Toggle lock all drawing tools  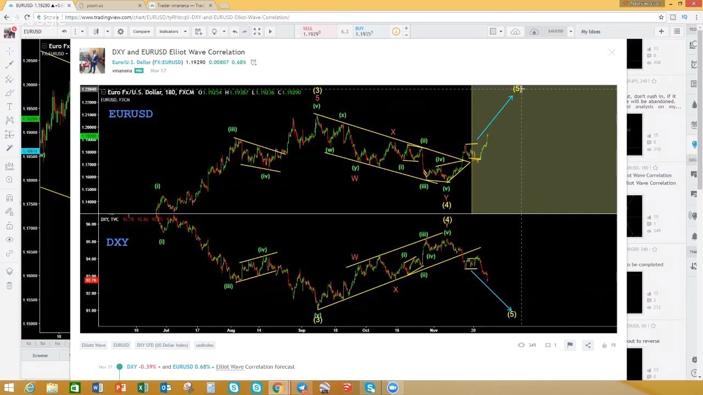coord(9,226)
